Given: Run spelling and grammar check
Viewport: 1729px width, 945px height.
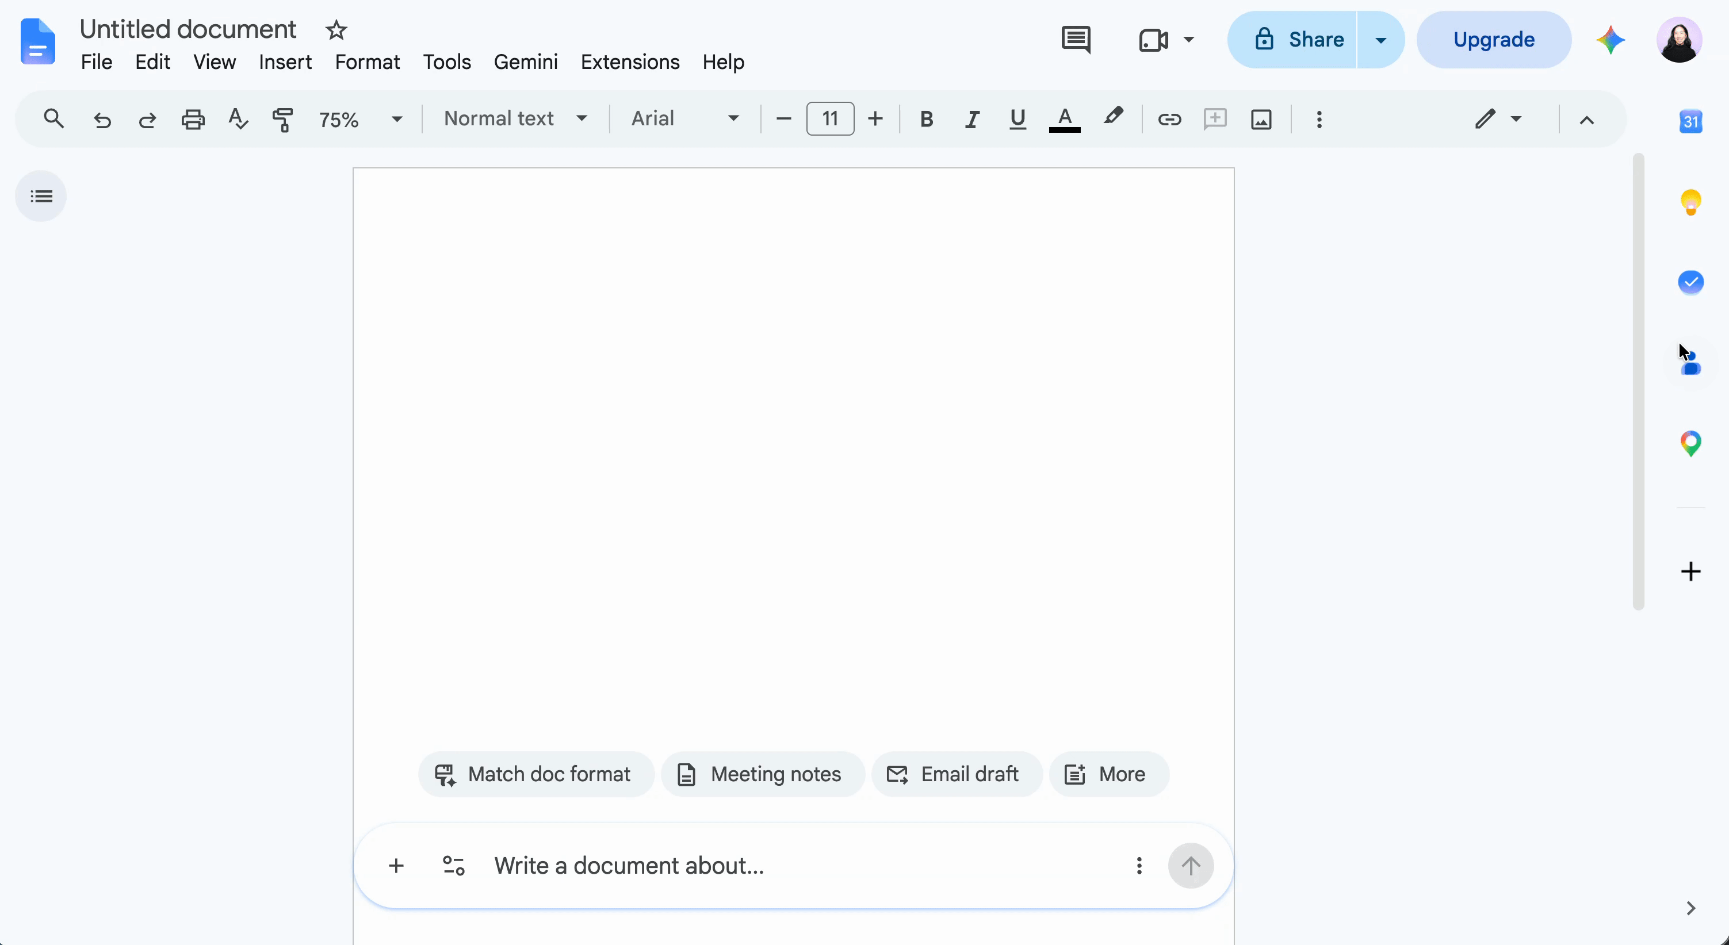Looking at the screenshot, I should click(x=238, y=119).
